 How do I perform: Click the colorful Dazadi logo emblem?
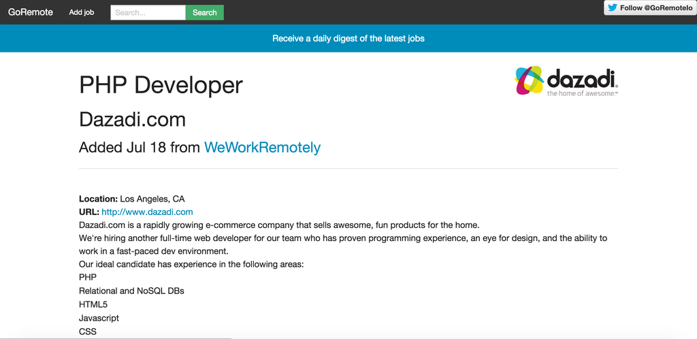coord(529,80)
